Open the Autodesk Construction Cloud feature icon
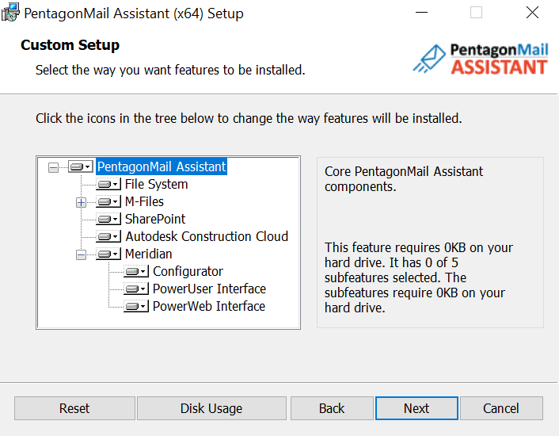Screen dimensions: 559x436 108,236
